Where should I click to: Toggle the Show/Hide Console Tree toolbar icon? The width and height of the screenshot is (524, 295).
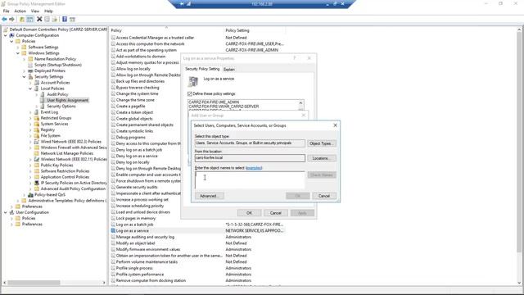point(29,20)
